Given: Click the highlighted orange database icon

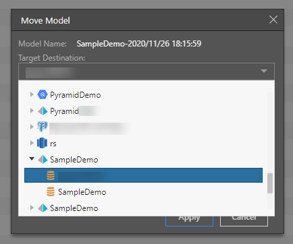Looking at the screenshot, I should pyautogui.click(x=51, y=175).
